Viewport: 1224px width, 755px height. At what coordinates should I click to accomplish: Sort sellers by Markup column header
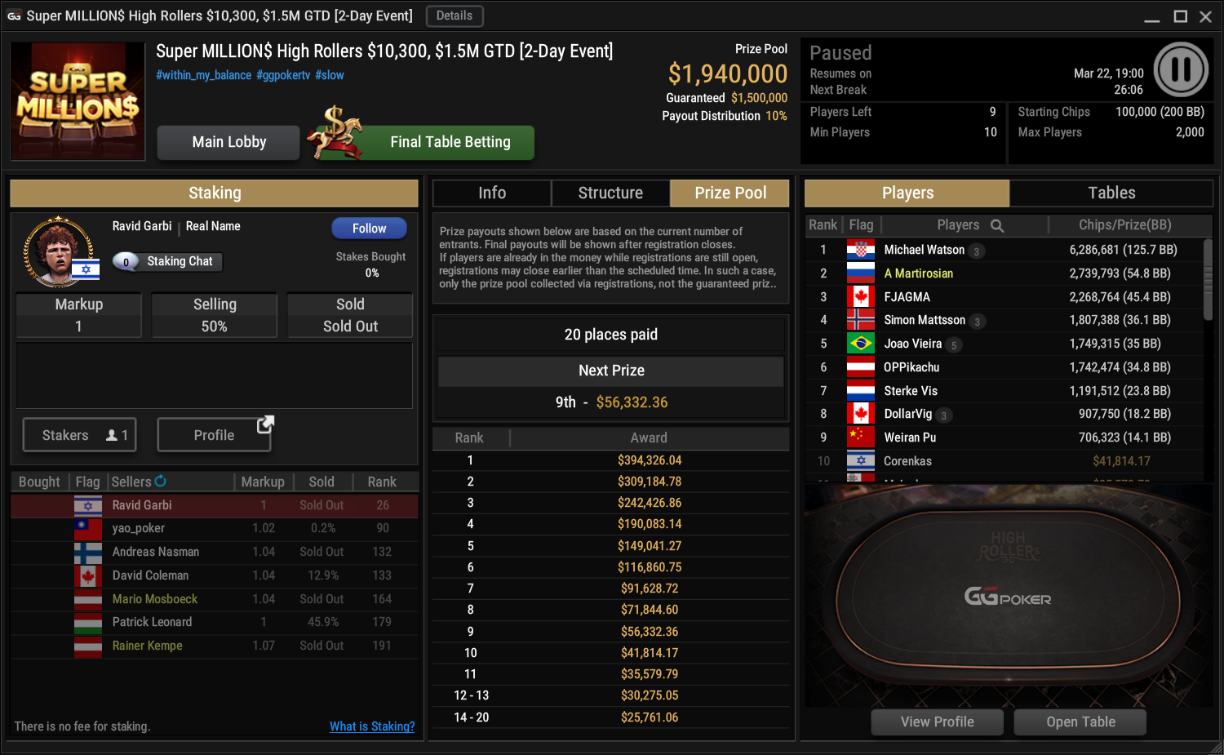[x=263, y=482]
